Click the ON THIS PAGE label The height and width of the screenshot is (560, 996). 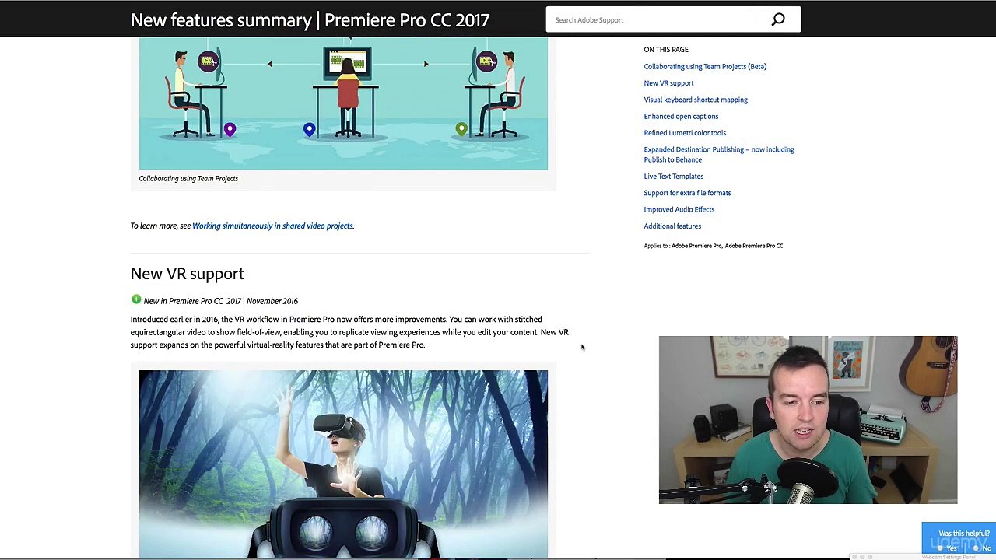[x=666, y=49]
